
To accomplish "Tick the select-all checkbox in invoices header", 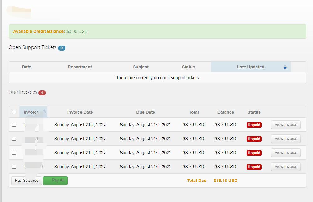I will (x=14, y=112).
